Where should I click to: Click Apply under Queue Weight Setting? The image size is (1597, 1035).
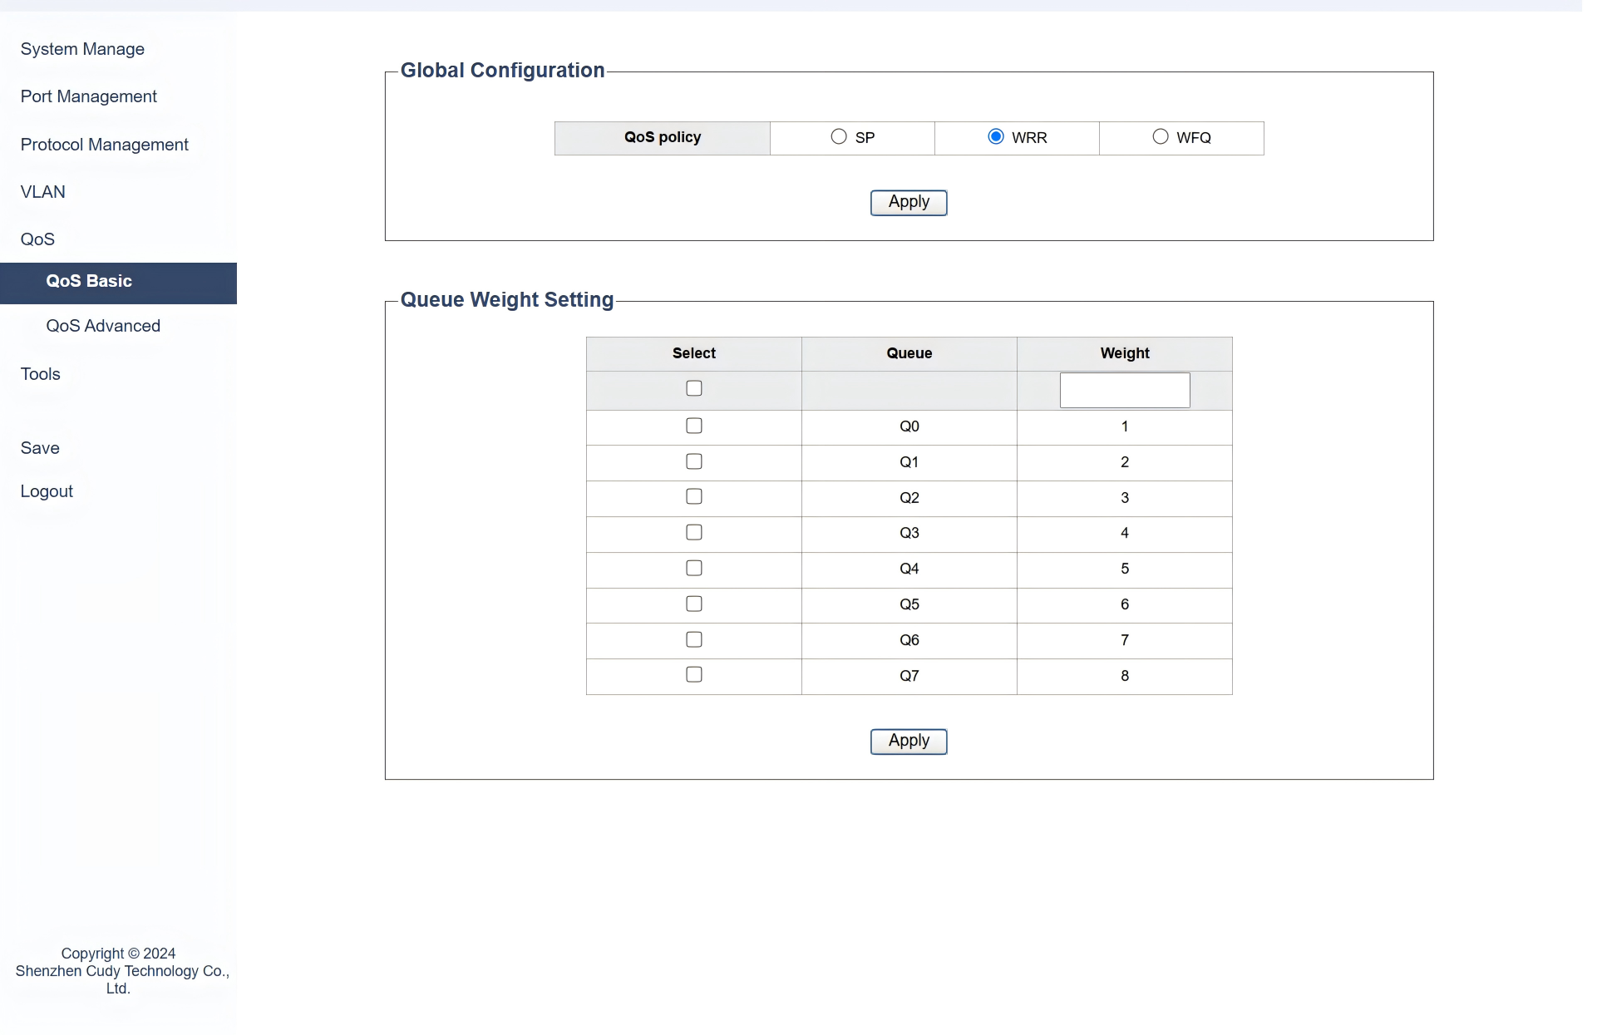[x=908, y=741]
